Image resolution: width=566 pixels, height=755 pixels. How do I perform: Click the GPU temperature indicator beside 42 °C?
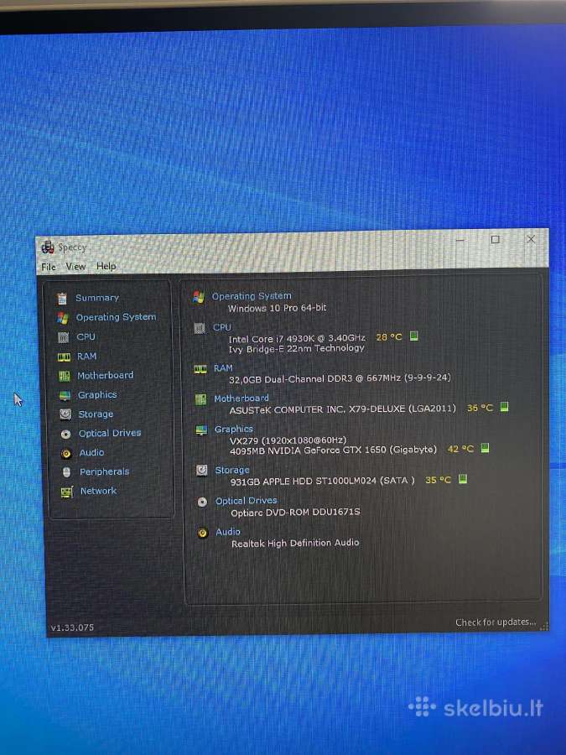tap(485, 448)
